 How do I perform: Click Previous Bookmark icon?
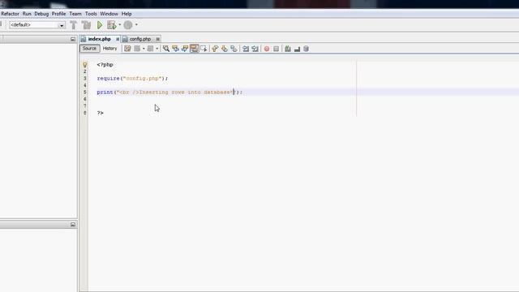point(215,49)
